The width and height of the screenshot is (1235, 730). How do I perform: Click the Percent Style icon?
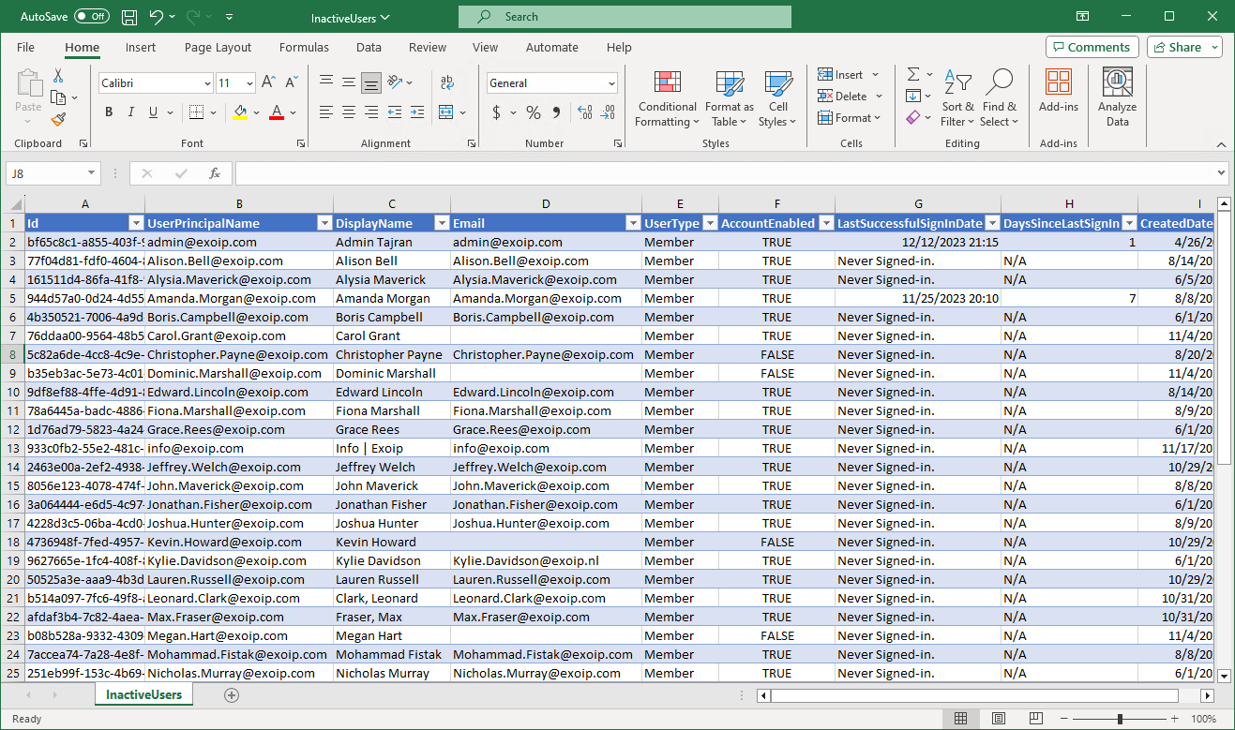click(533, 112)
